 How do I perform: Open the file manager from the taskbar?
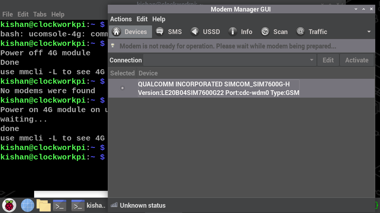(x=44, y=205)
